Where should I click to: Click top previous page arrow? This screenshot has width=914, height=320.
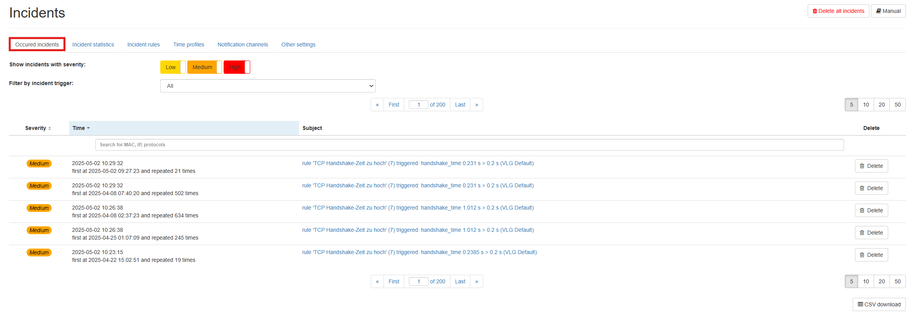point(377,105)
